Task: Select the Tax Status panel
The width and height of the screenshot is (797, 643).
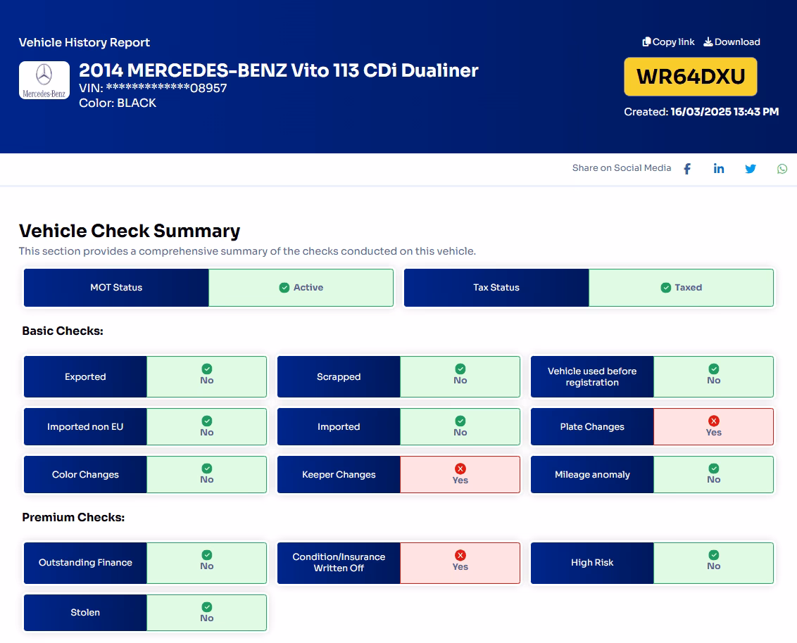Action: click(x=496, y=287)
